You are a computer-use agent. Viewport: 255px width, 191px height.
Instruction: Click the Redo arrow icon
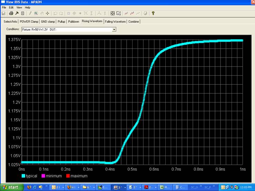coord(61,13)
